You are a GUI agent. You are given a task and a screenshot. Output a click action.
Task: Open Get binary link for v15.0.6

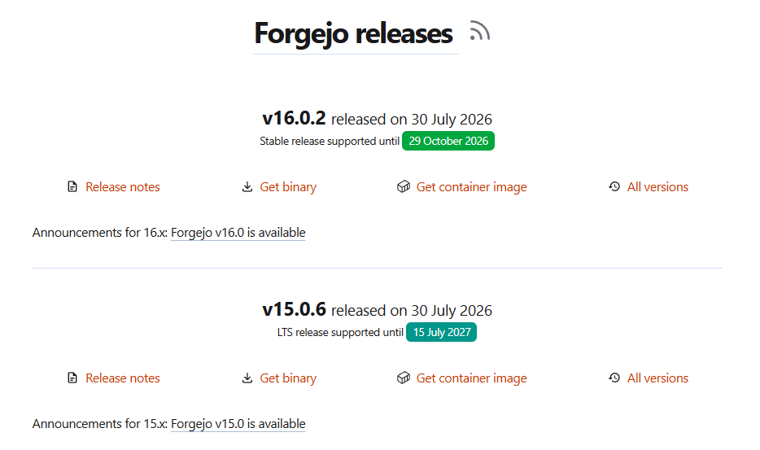coord(288,378)
